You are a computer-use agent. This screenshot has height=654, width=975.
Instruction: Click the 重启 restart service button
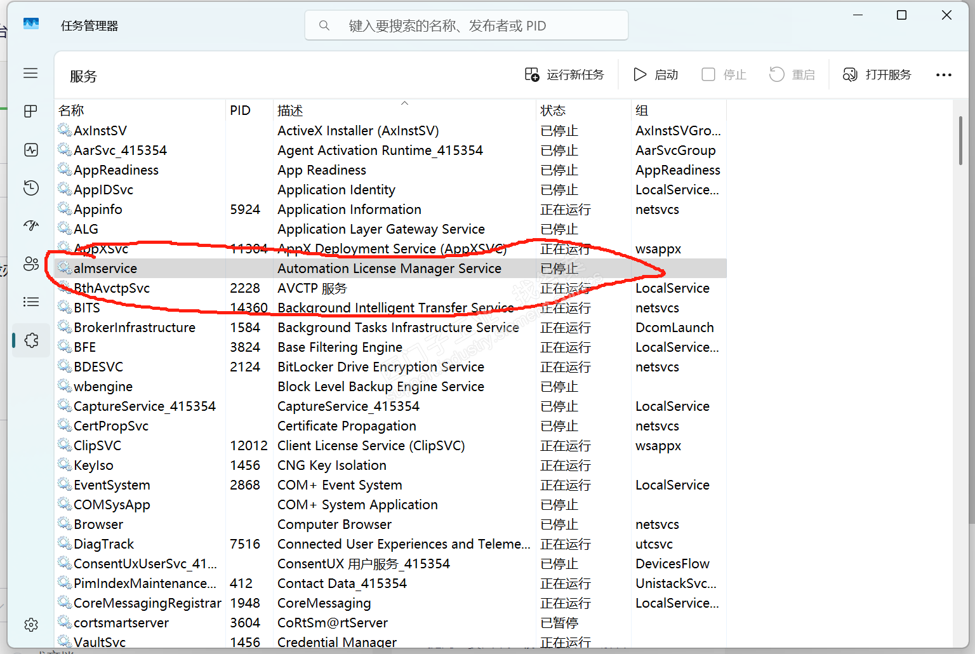click(792, 75)
